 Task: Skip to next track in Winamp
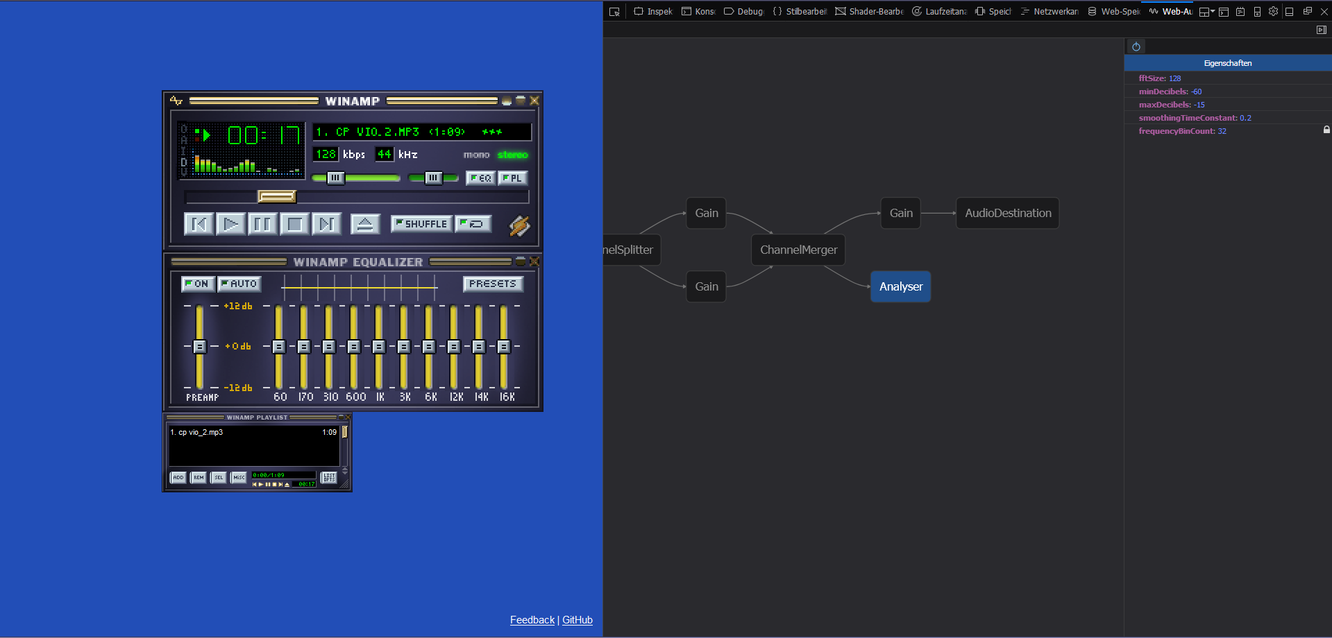[326, 224]
